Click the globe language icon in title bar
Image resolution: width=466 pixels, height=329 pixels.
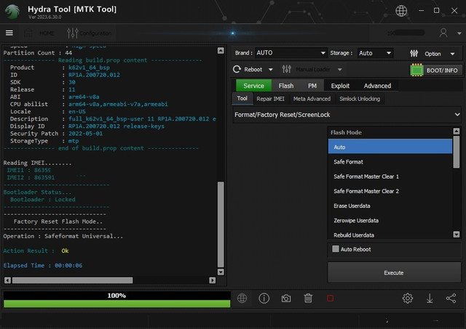401,11
